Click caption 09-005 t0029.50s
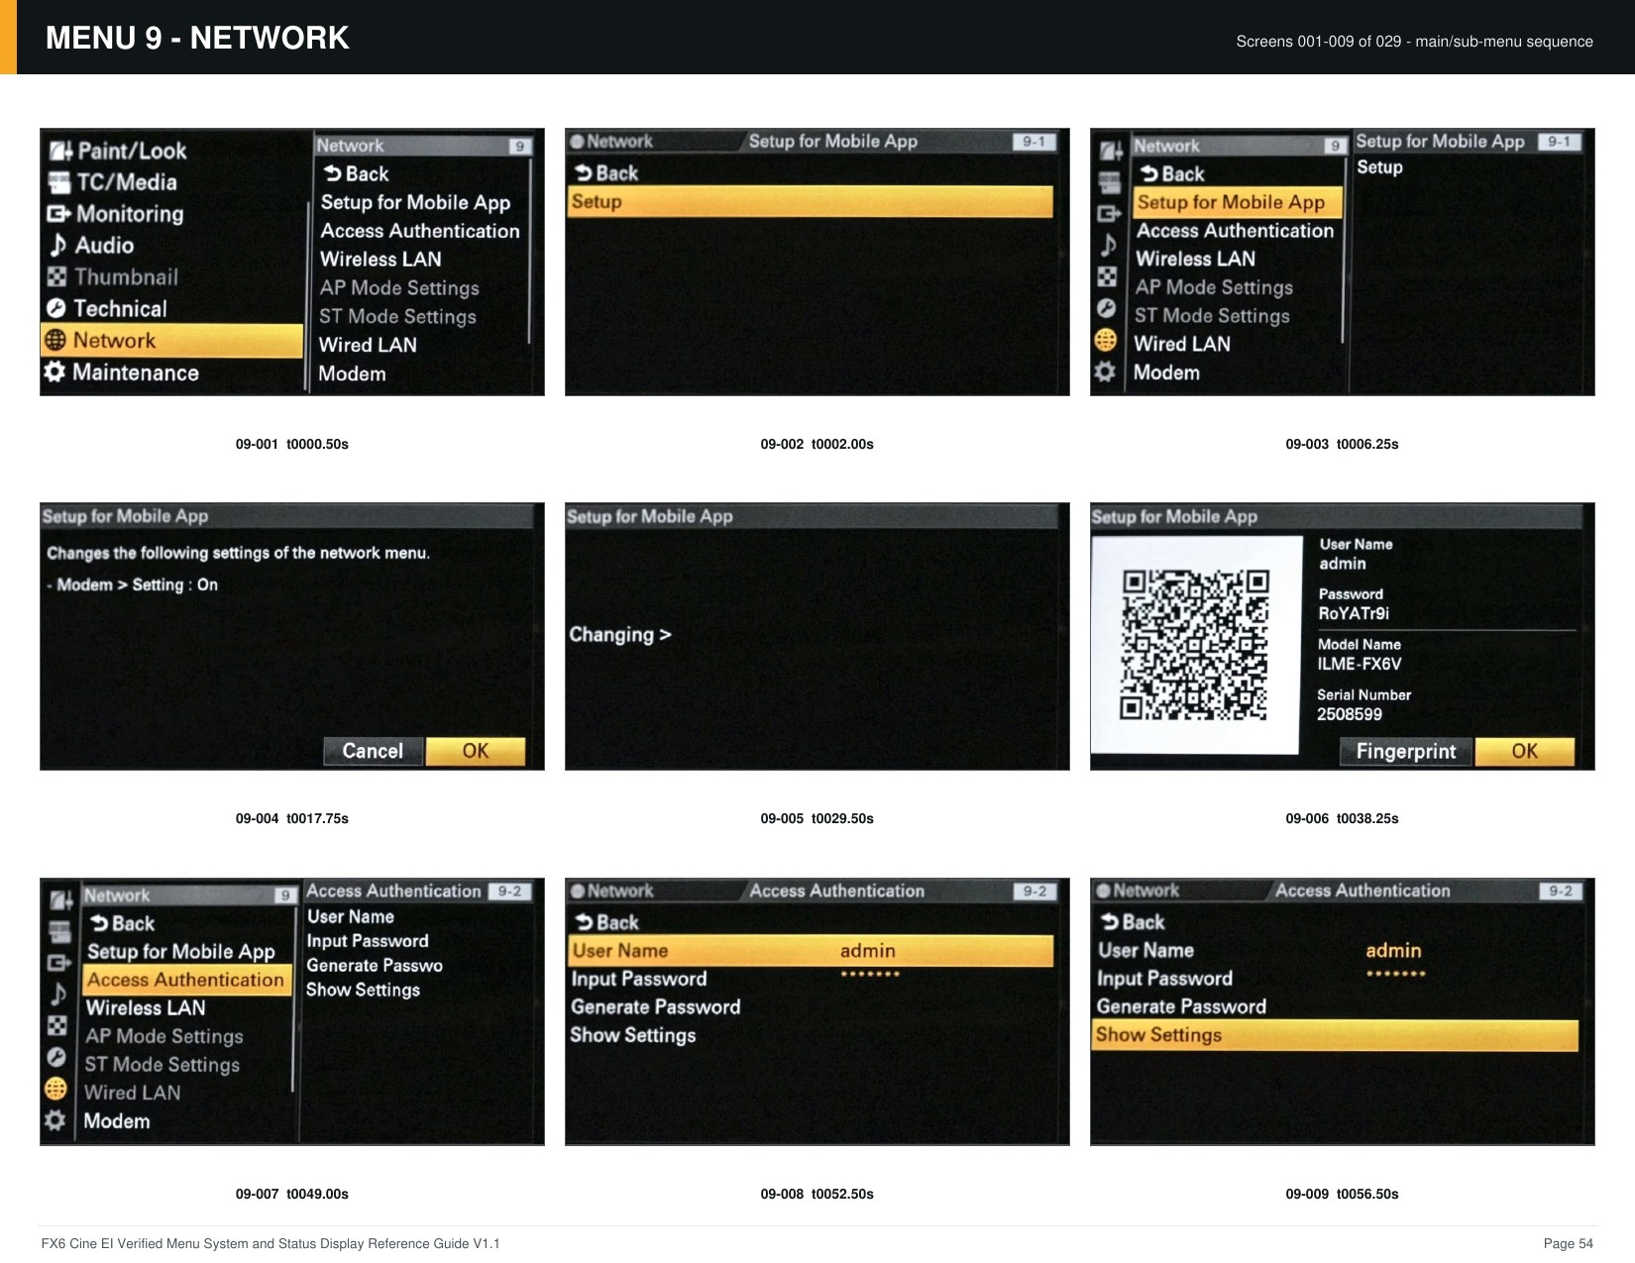 pos(817,818)
